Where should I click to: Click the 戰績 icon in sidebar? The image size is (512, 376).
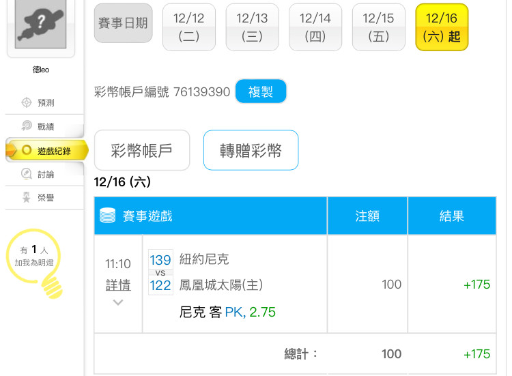[27, 126]
